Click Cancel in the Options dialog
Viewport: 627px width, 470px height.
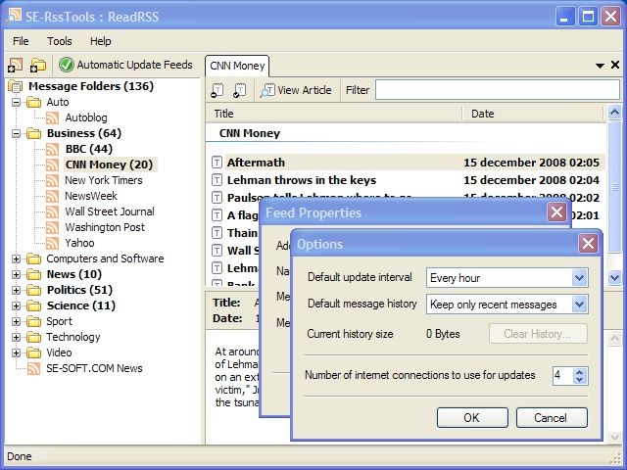point(552,418)
